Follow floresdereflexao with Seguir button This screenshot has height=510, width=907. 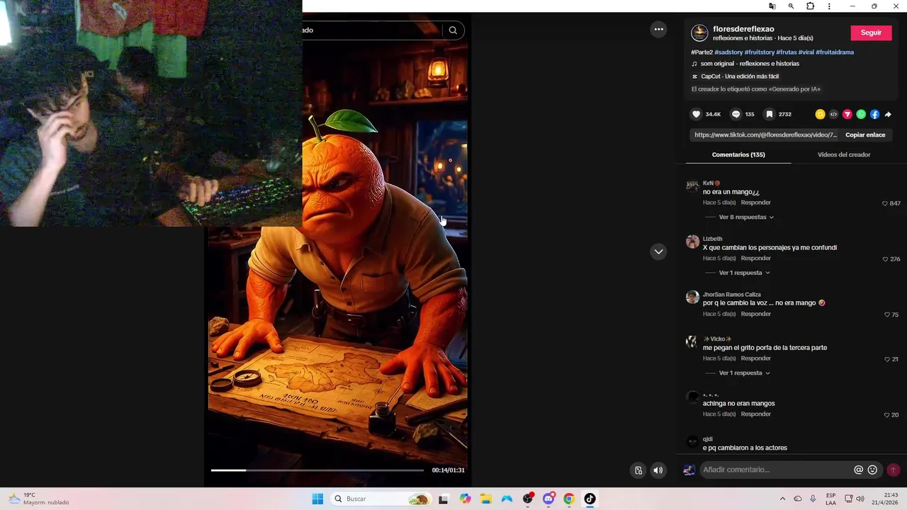tap(871, 33)
